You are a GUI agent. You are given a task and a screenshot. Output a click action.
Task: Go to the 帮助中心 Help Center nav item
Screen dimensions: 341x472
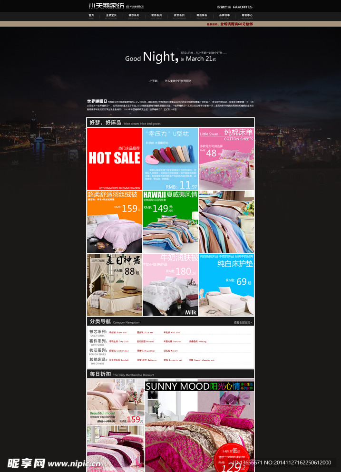coord(247,16)
